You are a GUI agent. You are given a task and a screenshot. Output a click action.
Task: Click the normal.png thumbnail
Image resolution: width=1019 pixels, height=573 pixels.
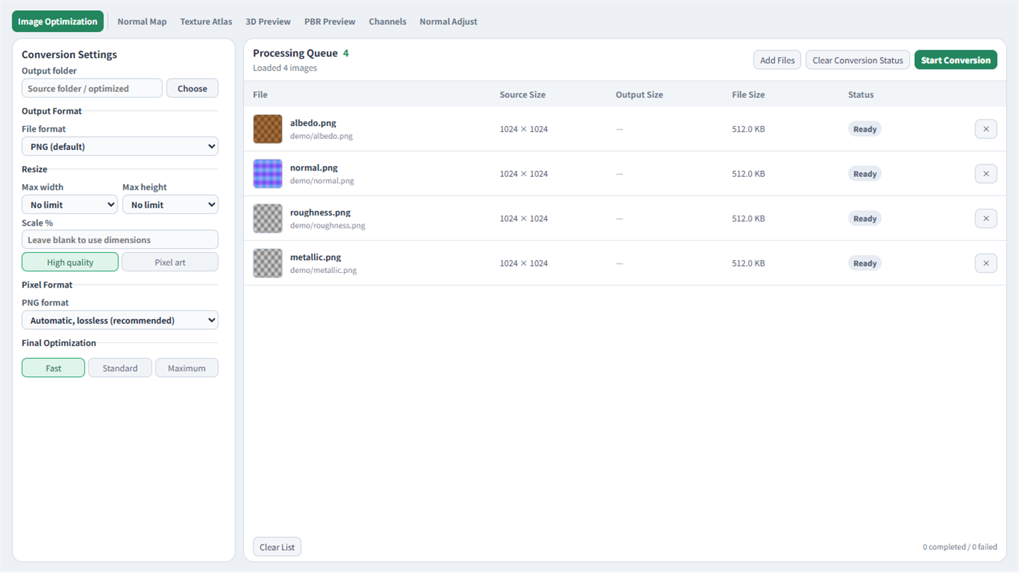267,173
